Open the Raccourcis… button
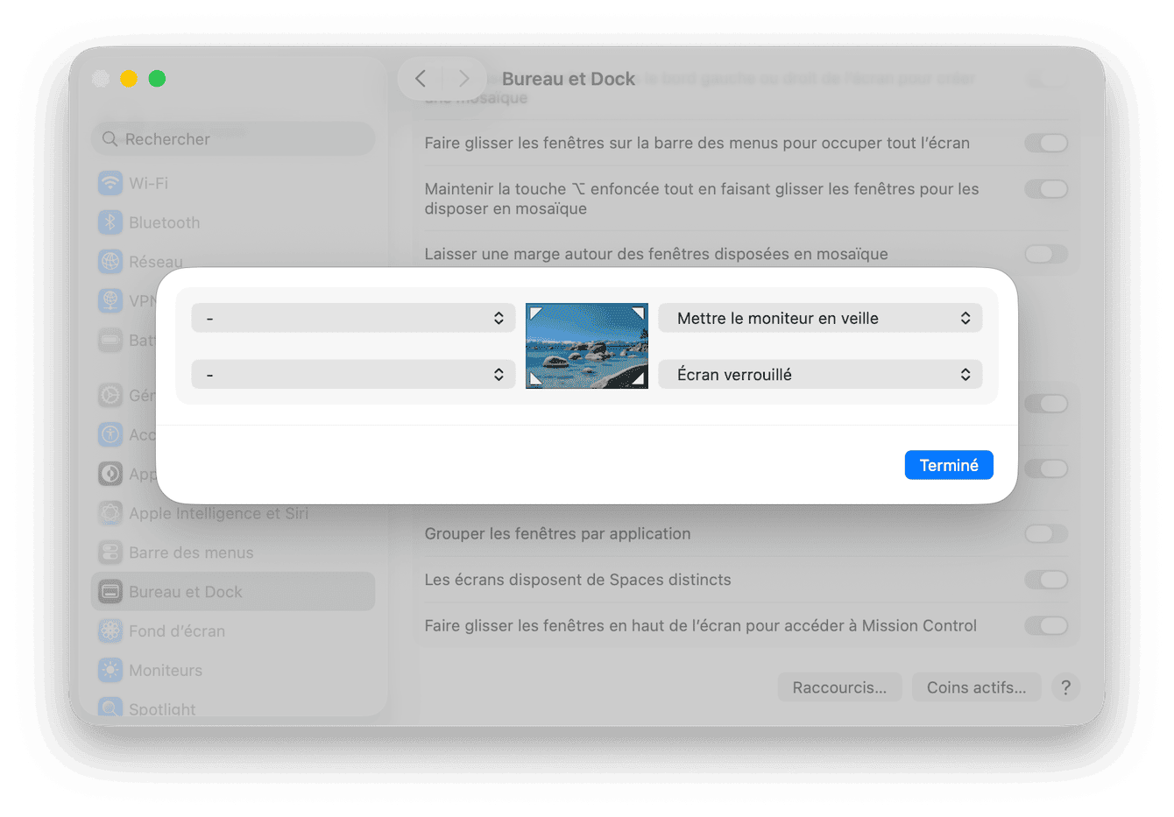 (839, 687)
